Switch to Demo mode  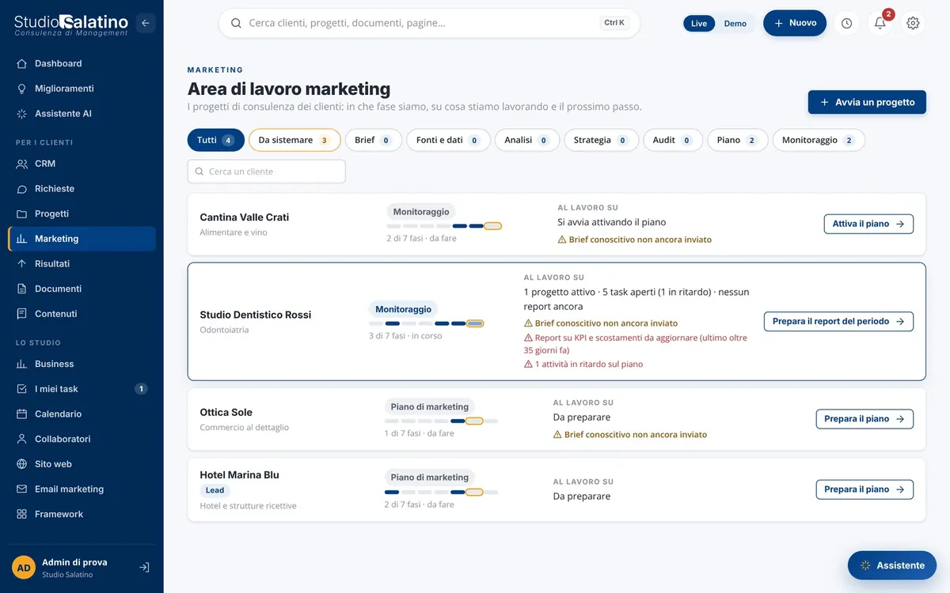point(735,24)
